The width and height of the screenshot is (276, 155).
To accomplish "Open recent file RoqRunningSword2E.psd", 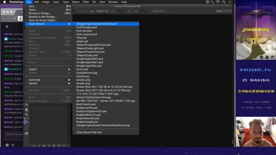I will pyautogui.click(x=106, y=111).
